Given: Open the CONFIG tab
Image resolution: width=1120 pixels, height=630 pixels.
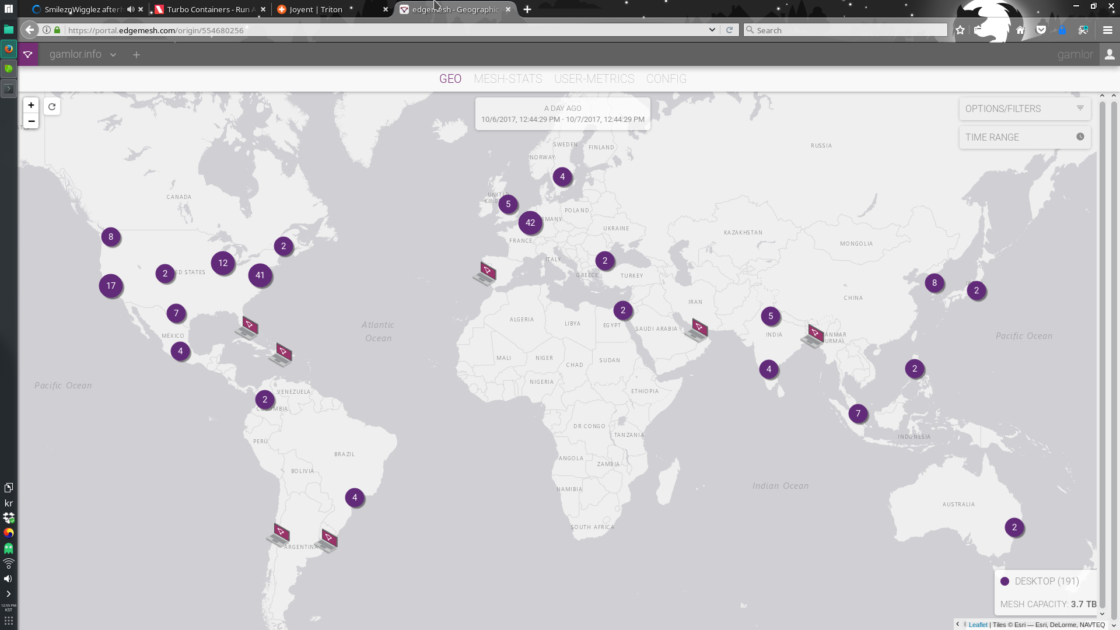Looking at the screenshot, I should click(666, 79).
